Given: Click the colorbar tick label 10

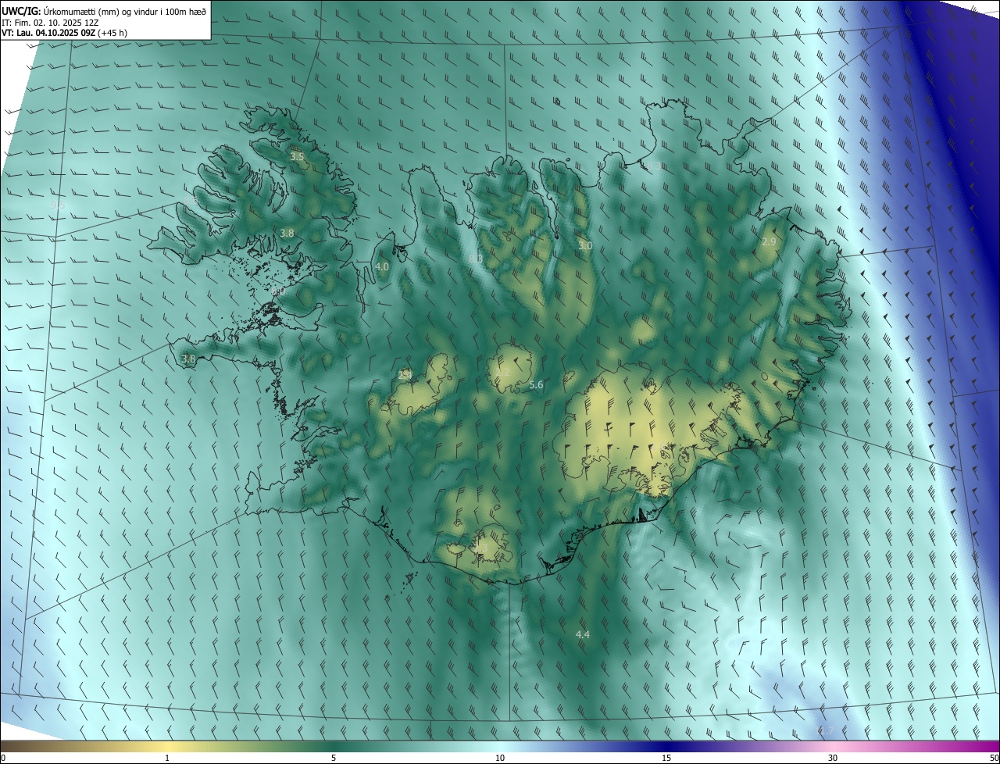Looking at the screenshot, I should [x=500, y=758].
